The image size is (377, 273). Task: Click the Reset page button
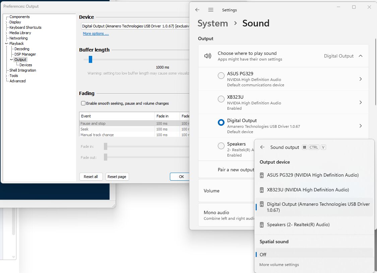[117, 177]
